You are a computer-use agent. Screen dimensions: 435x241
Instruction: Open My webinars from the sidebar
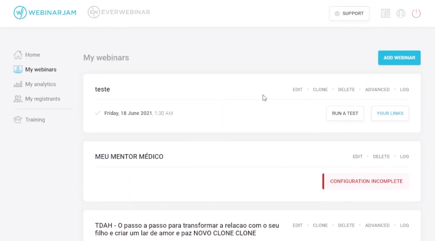[40, 69]
